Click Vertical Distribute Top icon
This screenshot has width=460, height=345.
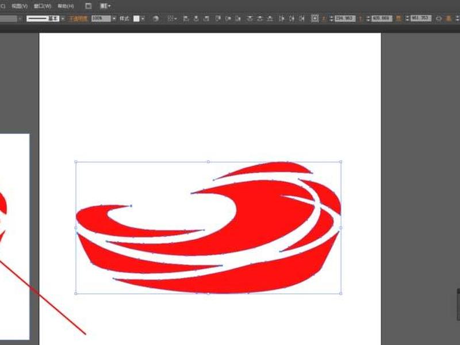pyautogui.click(x=250, y=19)
